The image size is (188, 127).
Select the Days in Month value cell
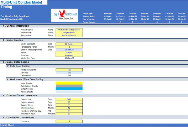69,102
